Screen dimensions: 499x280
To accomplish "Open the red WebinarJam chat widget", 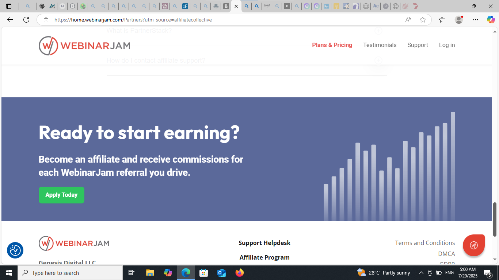I will (474, 245).
